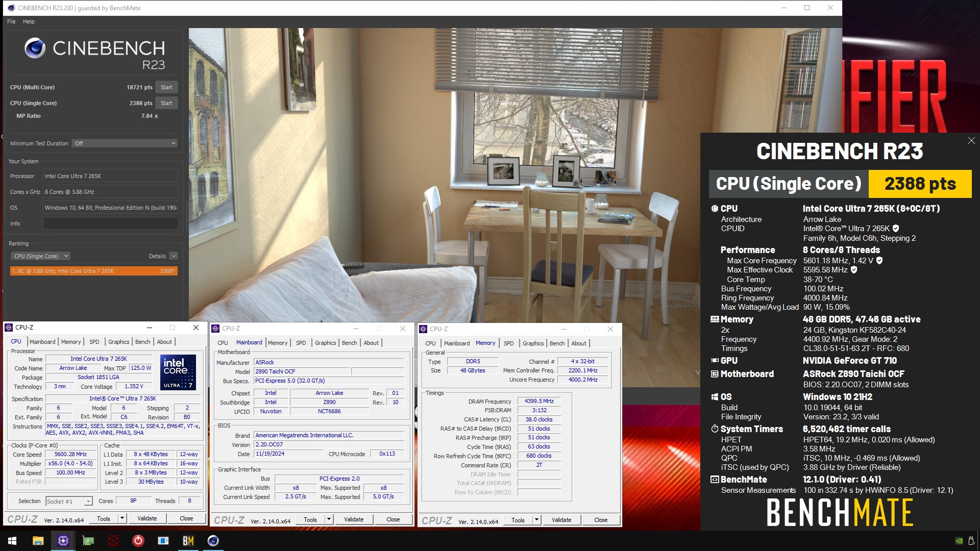Click the Core Voltage value '1.352 V'
The image size is (980, 551).
pos(134,386)
